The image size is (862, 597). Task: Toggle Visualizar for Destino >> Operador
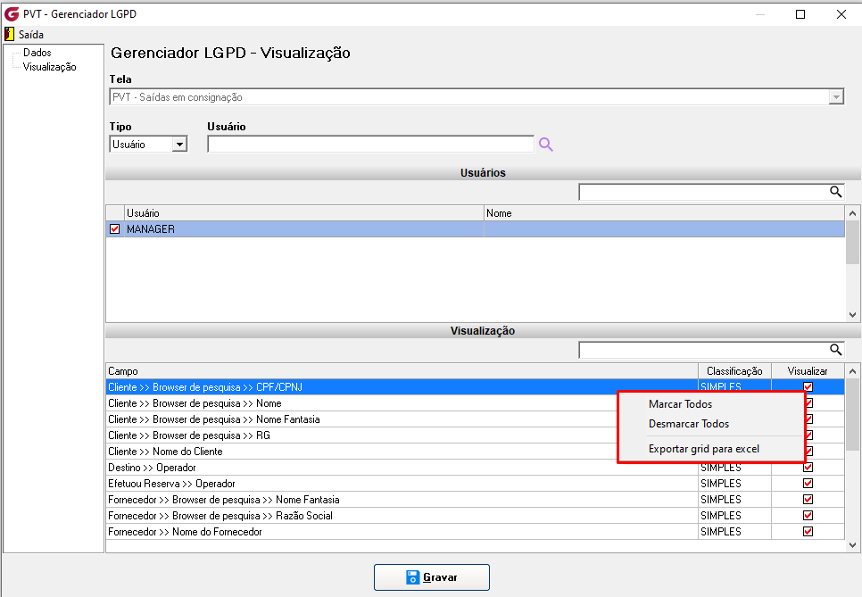point(808,468)
